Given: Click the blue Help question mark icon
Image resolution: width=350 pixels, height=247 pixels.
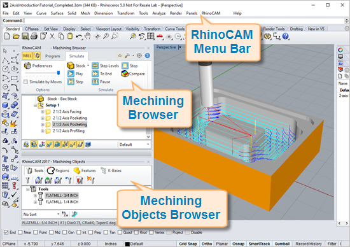Looking at the screenshot, I should 286,36.
